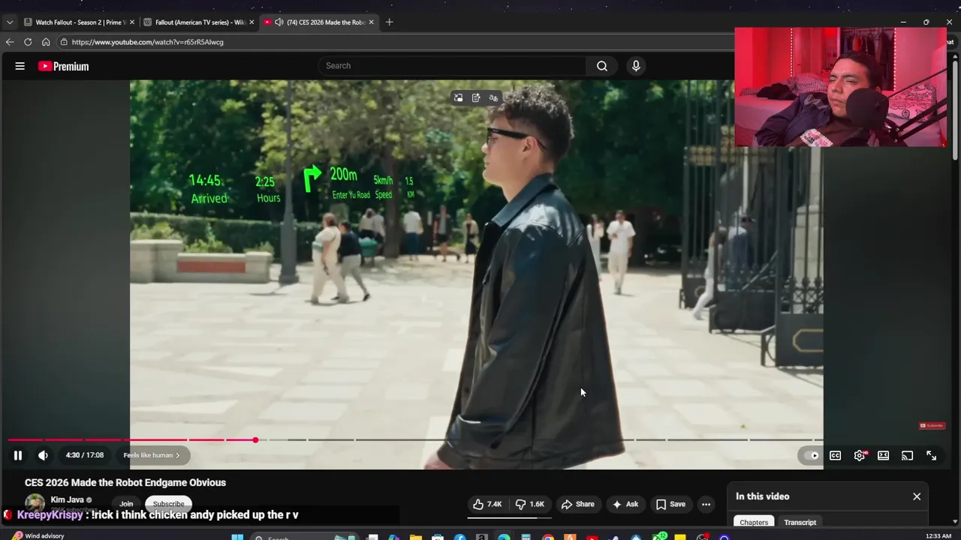Image resolution: width=961 pixels, height=540 pixels.
Task: Click the 4:30 / 17:08 time display
Action: 85,455
